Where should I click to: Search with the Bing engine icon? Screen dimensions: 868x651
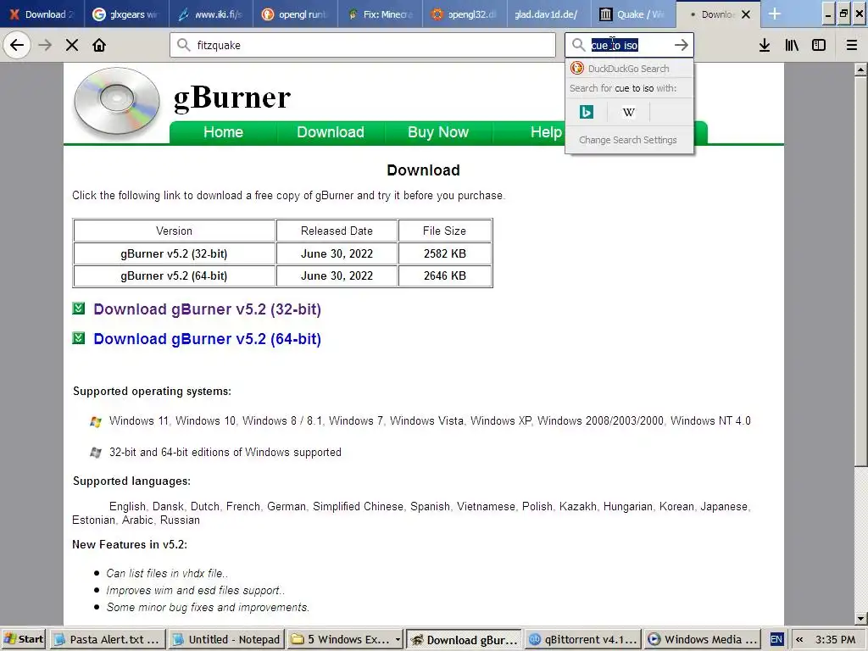click(x=587, y=113)
